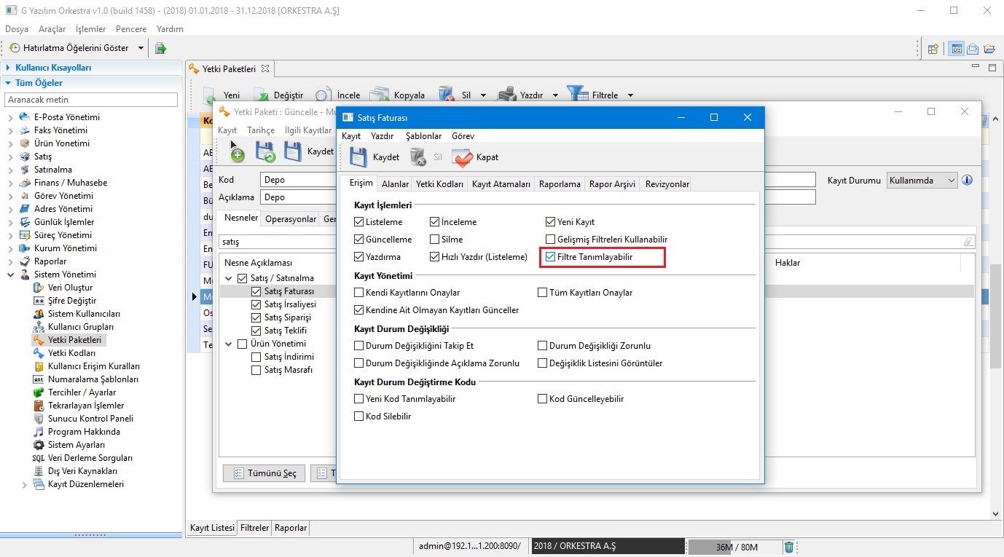This screenshot has height=557, width=1004.
Task: Click the Filtrele funnel icon
Action: tap(577, 95)
